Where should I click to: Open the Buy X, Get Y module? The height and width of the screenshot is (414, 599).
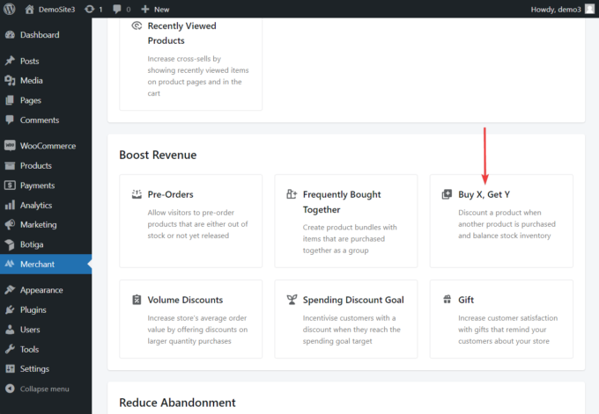(501, 222)
